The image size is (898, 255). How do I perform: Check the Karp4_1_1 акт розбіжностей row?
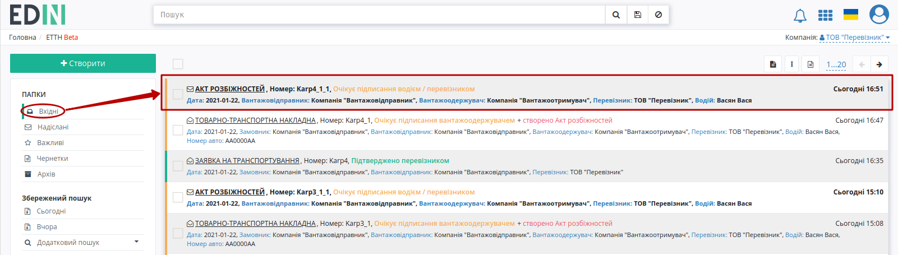(178, 94)
